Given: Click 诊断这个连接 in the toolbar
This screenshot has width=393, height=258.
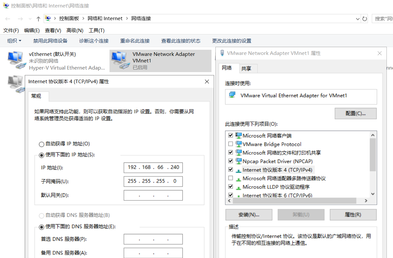Looking at the screenshot, I should pyautogui.click(x=94, y=41).
